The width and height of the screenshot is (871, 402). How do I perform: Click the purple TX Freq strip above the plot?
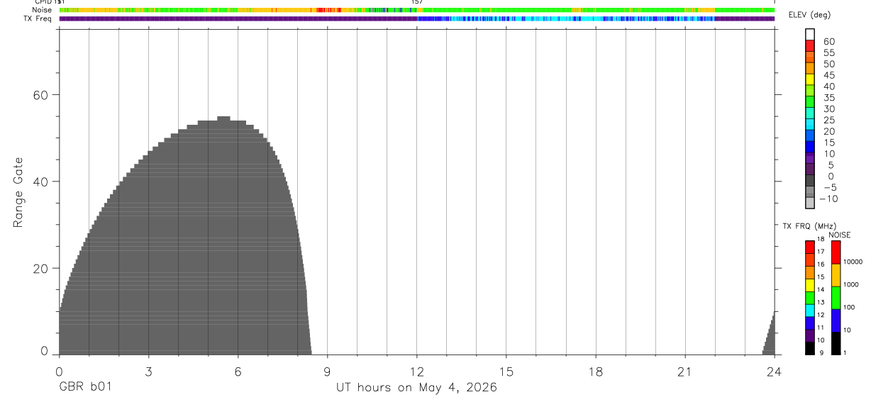click(417, 18)
